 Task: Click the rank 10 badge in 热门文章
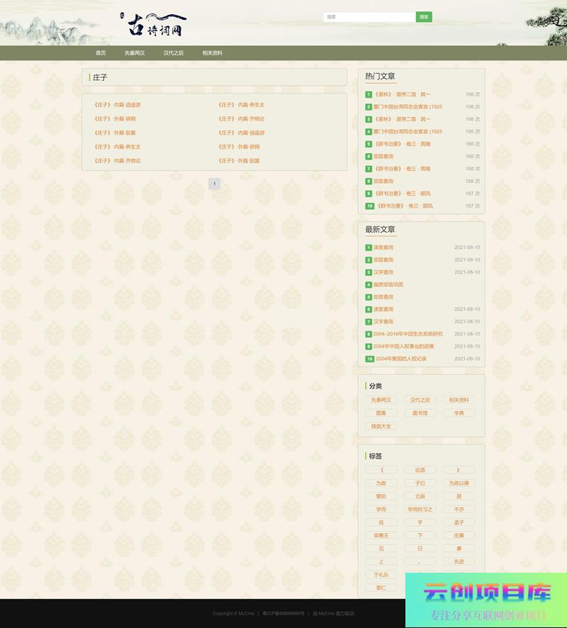(369, 206)
